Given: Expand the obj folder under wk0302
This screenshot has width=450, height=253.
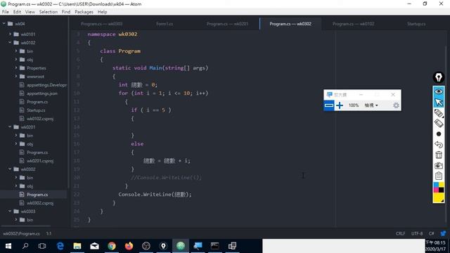Looking at the screenshot, I should click(16, 186).
